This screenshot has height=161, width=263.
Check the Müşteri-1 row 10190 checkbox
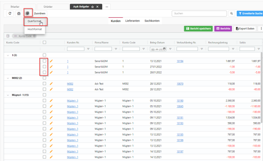point(44,100)
